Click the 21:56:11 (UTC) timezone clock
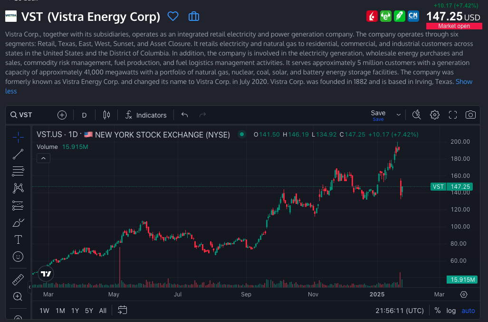The width and height of the screenshot is (488, 322). click(400, 311)
